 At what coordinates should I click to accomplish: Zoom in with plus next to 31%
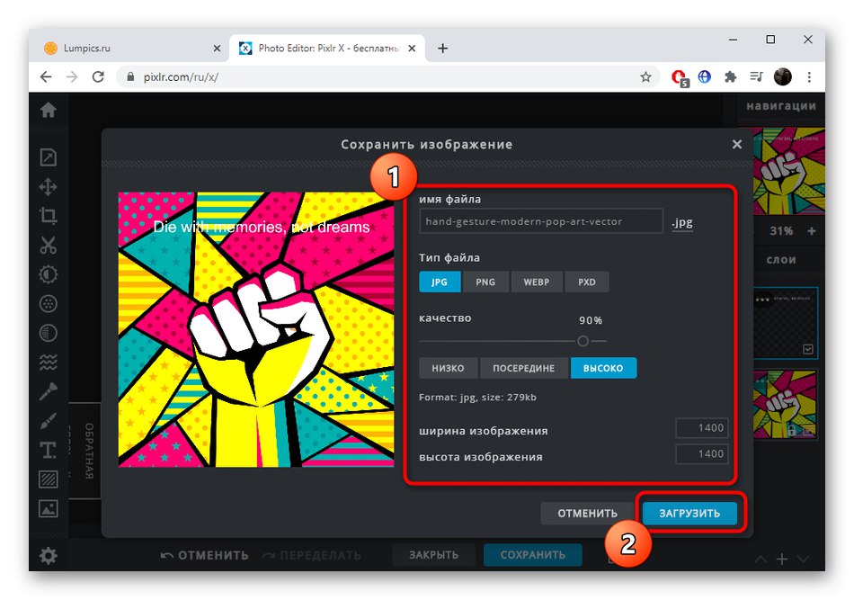812,231
